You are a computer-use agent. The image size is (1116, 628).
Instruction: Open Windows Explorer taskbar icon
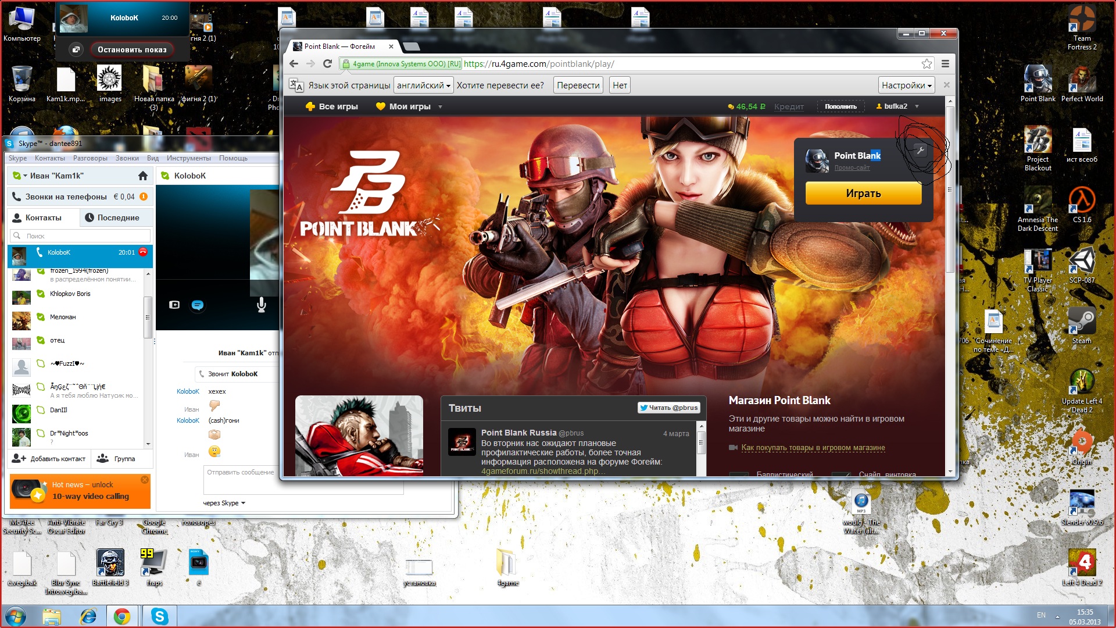[x=52, y=616]
